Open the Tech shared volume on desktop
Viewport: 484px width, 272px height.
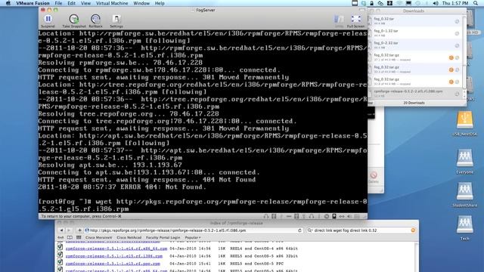(x=464, y=224)
